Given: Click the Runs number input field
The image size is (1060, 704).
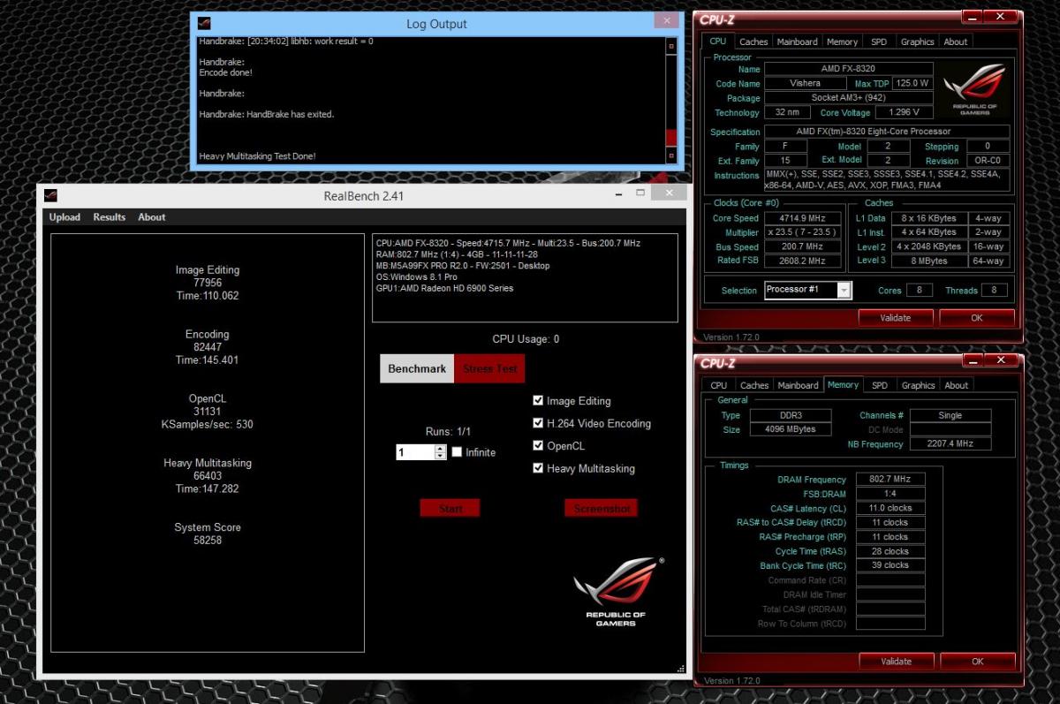Looking at the screenshot, I should 415,452.
